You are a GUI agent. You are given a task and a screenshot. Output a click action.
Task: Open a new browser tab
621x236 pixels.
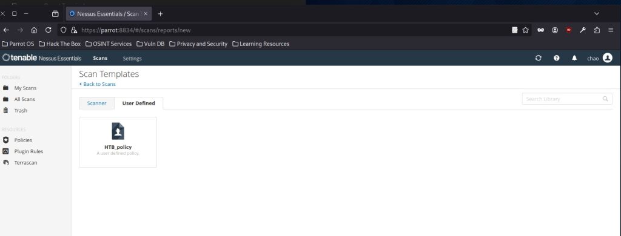(160, 14)
